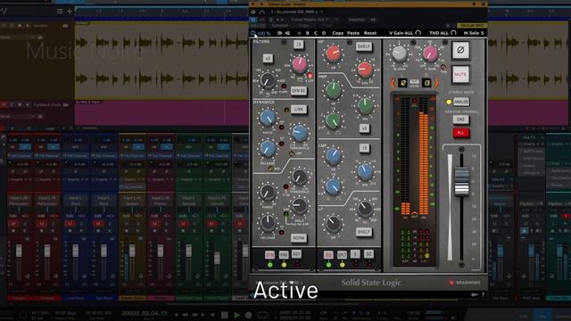Click the link icon next to V Gain ALL

tap(418, 33)
